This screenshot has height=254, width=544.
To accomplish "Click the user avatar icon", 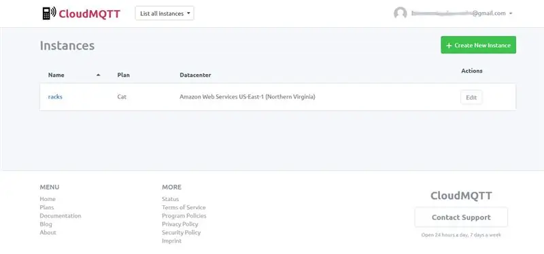I will [x=400, y=13].
